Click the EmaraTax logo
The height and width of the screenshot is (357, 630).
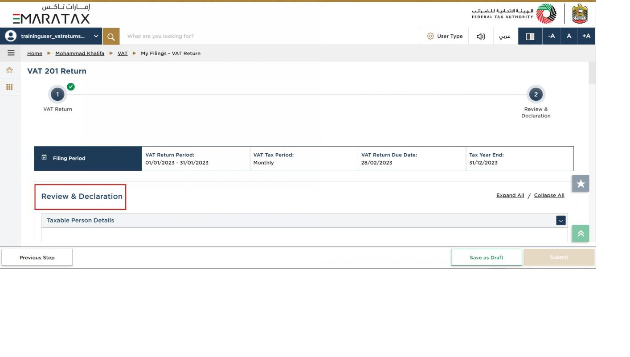click(51, 14)
